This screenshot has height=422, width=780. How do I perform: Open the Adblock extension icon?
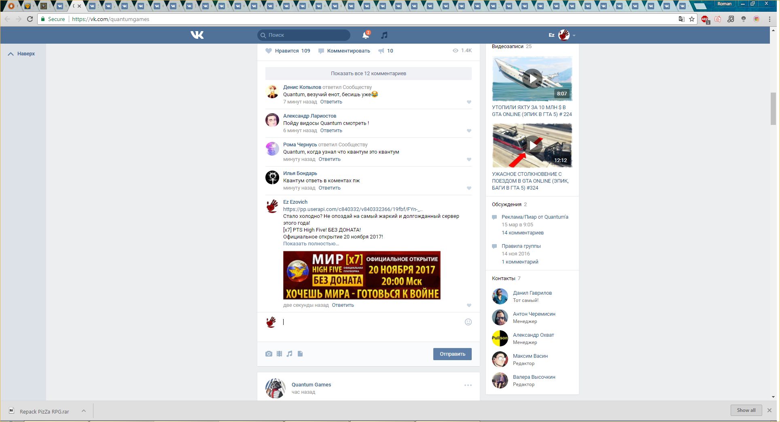(x=705, y=19)
